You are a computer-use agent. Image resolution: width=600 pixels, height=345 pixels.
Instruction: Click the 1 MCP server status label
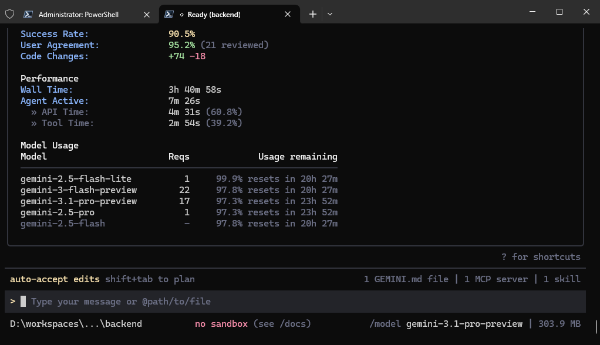click(x=496, y=279)
